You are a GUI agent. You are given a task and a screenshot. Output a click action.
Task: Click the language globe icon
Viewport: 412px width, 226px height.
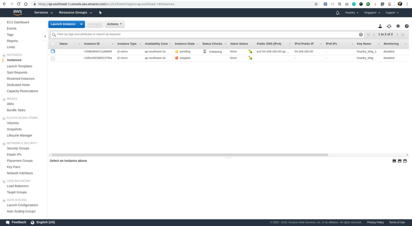tap(32, 223)
